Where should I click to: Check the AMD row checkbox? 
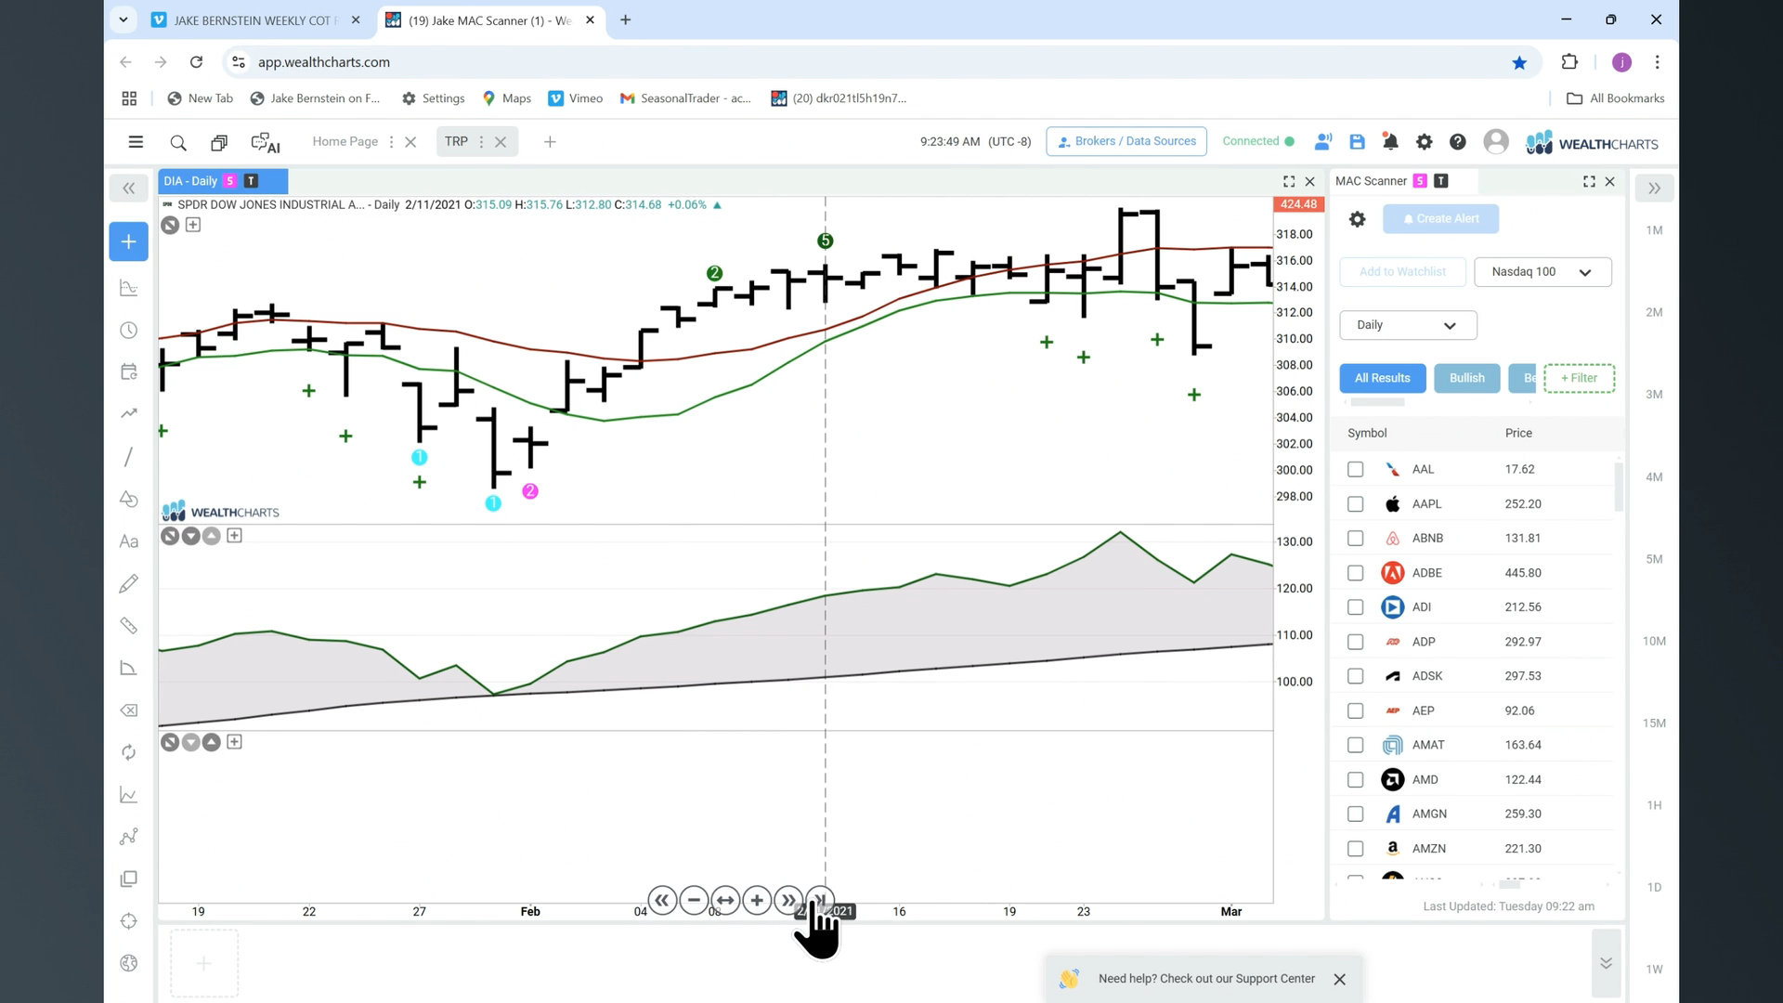click(1355, 780)
